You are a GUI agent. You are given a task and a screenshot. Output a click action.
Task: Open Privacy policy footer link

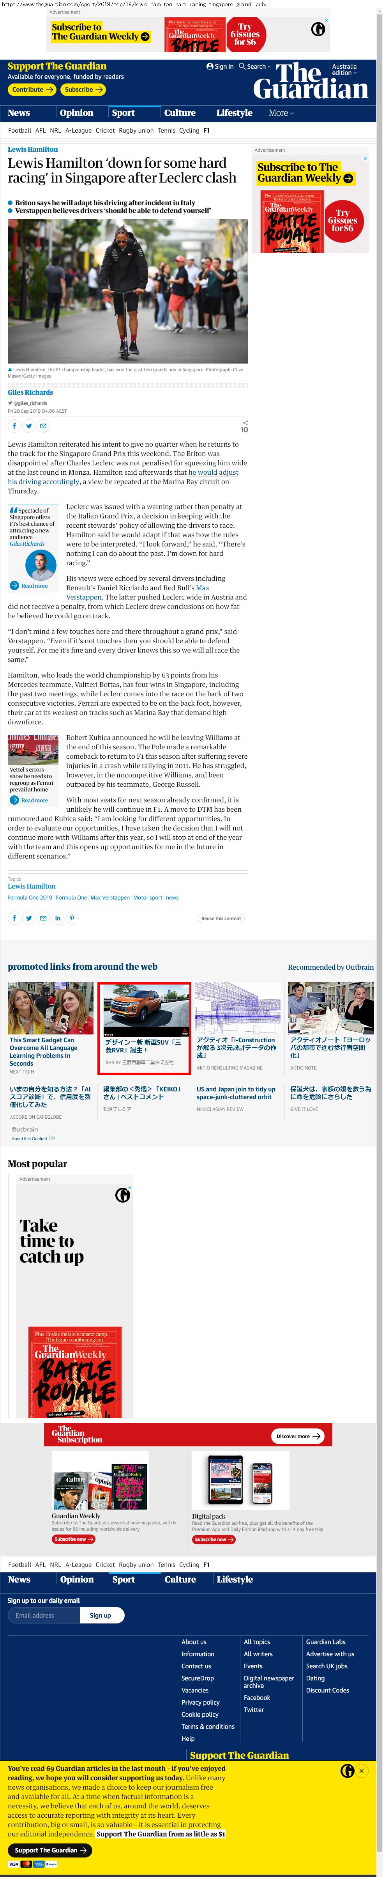click(x=200, y=1702)
